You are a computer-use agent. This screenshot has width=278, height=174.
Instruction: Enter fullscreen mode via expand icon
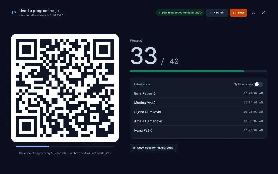[253, 13]
